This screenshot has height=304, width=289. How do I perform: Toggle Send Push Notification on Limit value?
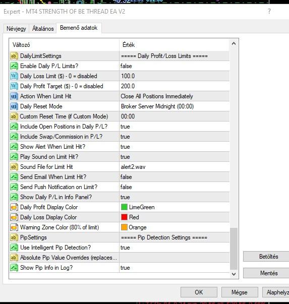[175, 187]
